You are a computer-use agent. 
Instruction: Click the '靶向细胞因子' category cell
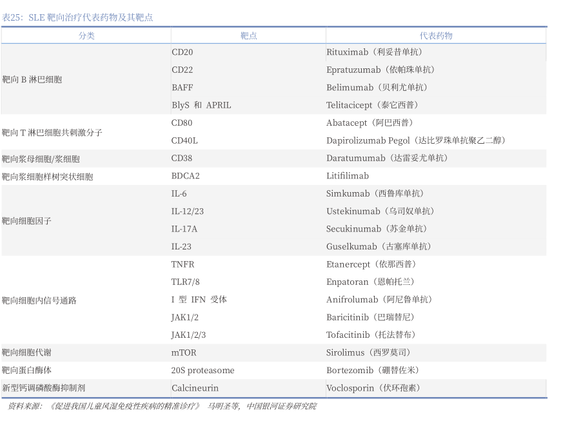coord(26,220)
